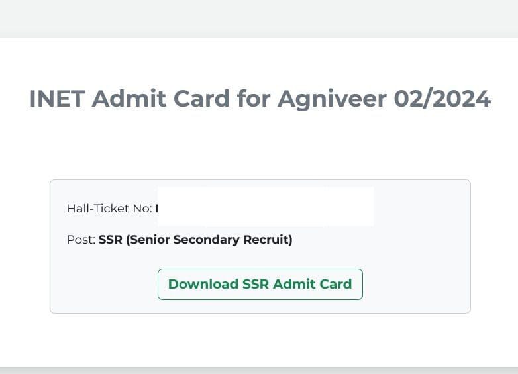Click the word for in the heading

pyautogui.click(x=253, y=99)
